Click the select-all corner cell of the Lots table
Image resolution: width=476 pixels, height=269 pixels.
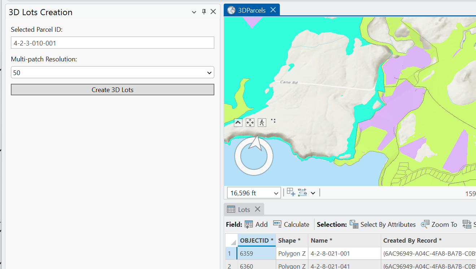[x=231, y=240]
